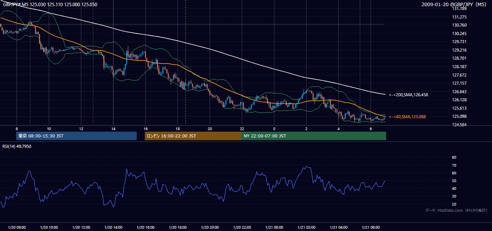Click the RSI axis level 30
Image resolution: width=492 pixels, height=231 pixels.
pyautogui.click(x=454, y=196)
